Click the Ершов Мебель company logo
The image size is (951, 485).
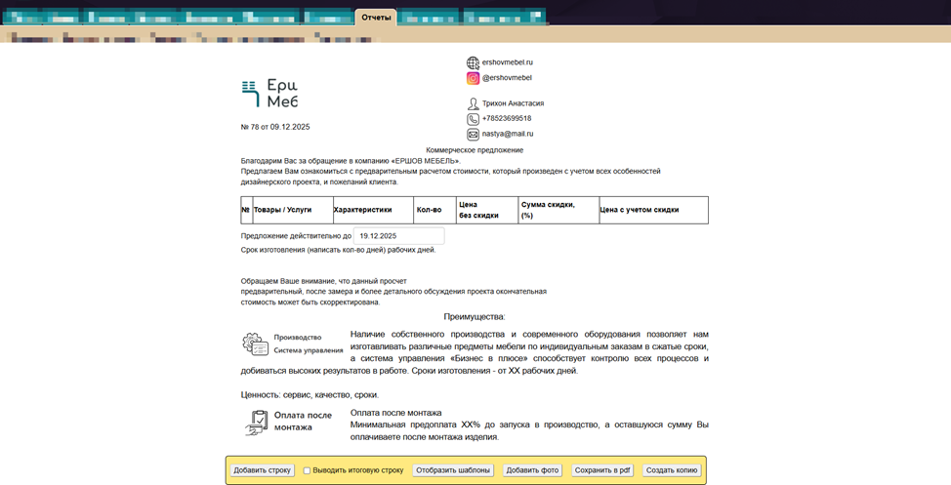point(269,94)
